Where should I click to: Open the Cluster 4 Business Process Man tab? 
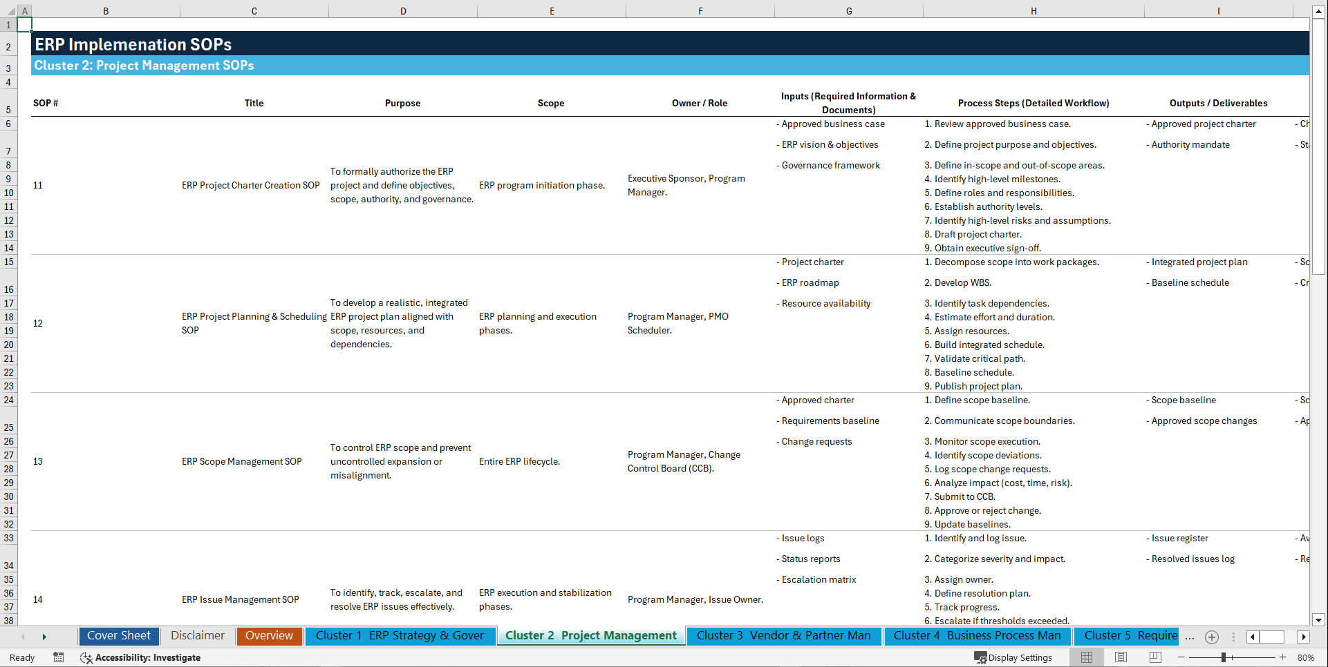tap(977, 635)
